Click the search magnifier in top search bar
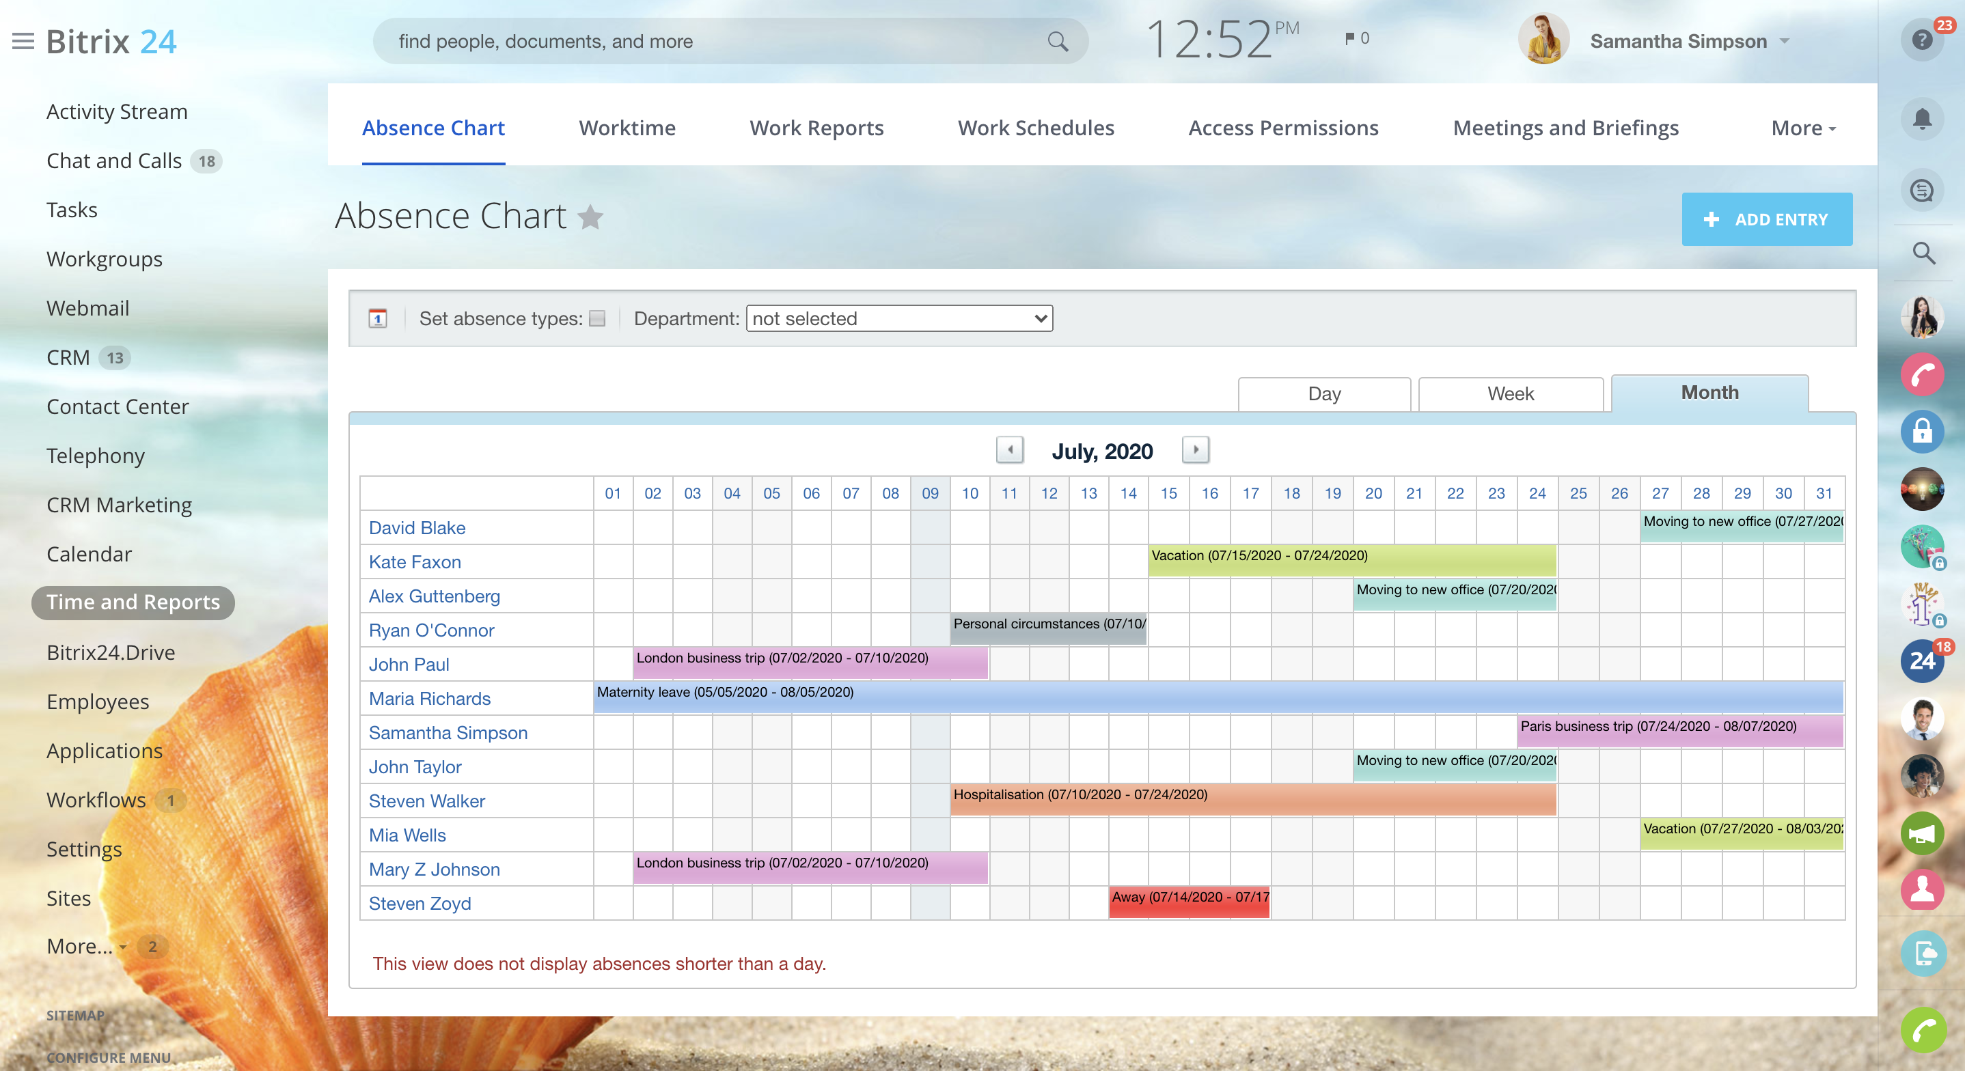Screen dimensions: 1965x1071 point(1057,41)
